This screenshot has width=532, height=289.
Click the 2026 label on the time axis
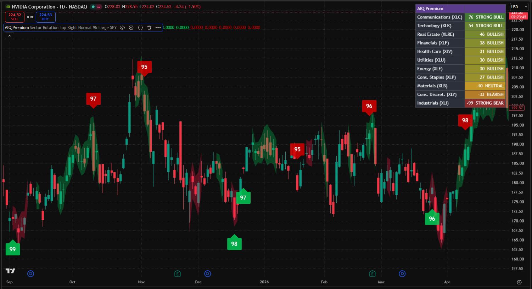pos(264,282)
